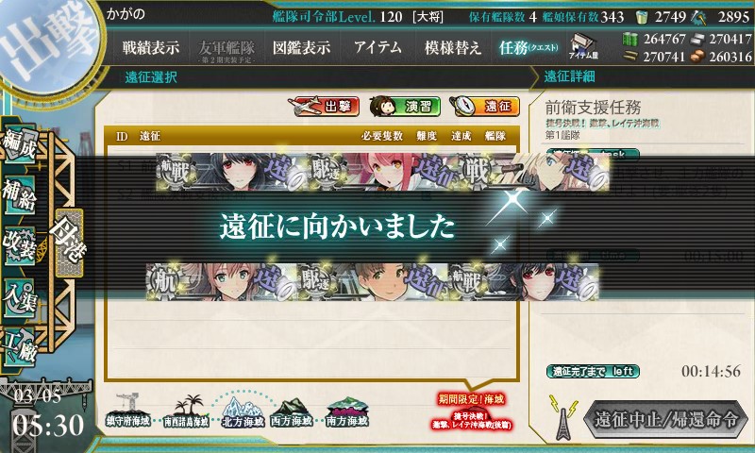Screen dimensions: 755x453
Task: Return to home port via 母港
Action: pos(69,243)
